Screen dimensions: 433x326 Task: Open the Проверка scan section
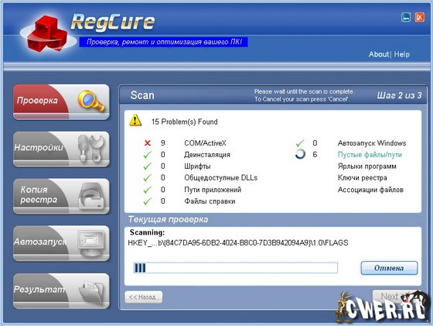tap(61, 102)
